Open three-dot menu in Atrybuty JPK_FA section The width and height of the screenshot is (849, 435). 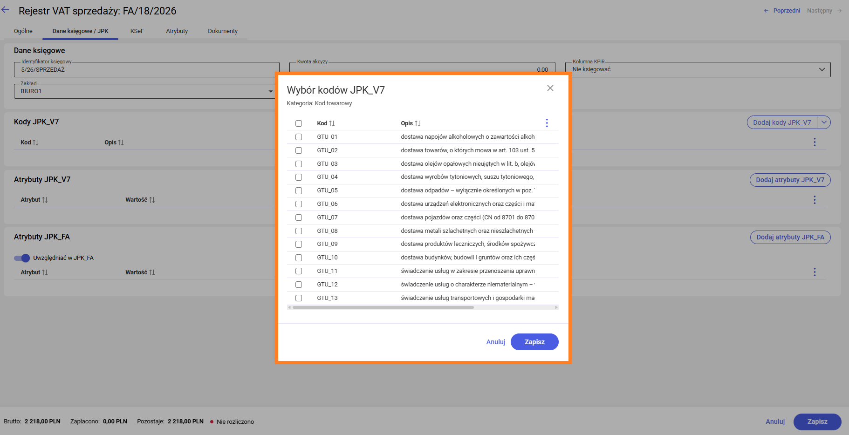(x=814, y=272)
